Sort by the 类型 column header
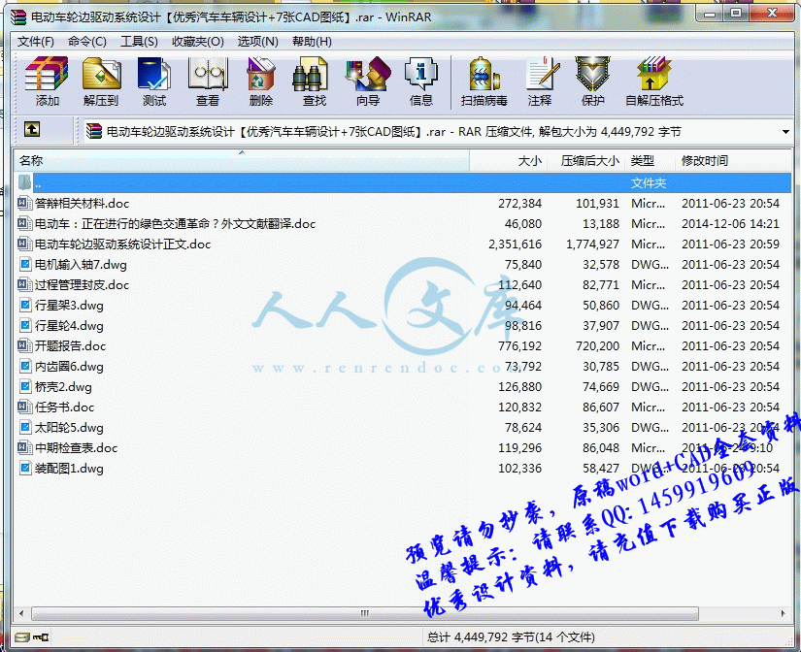The width and height of the screenshot is (801, 652). (x=650, y=161)
